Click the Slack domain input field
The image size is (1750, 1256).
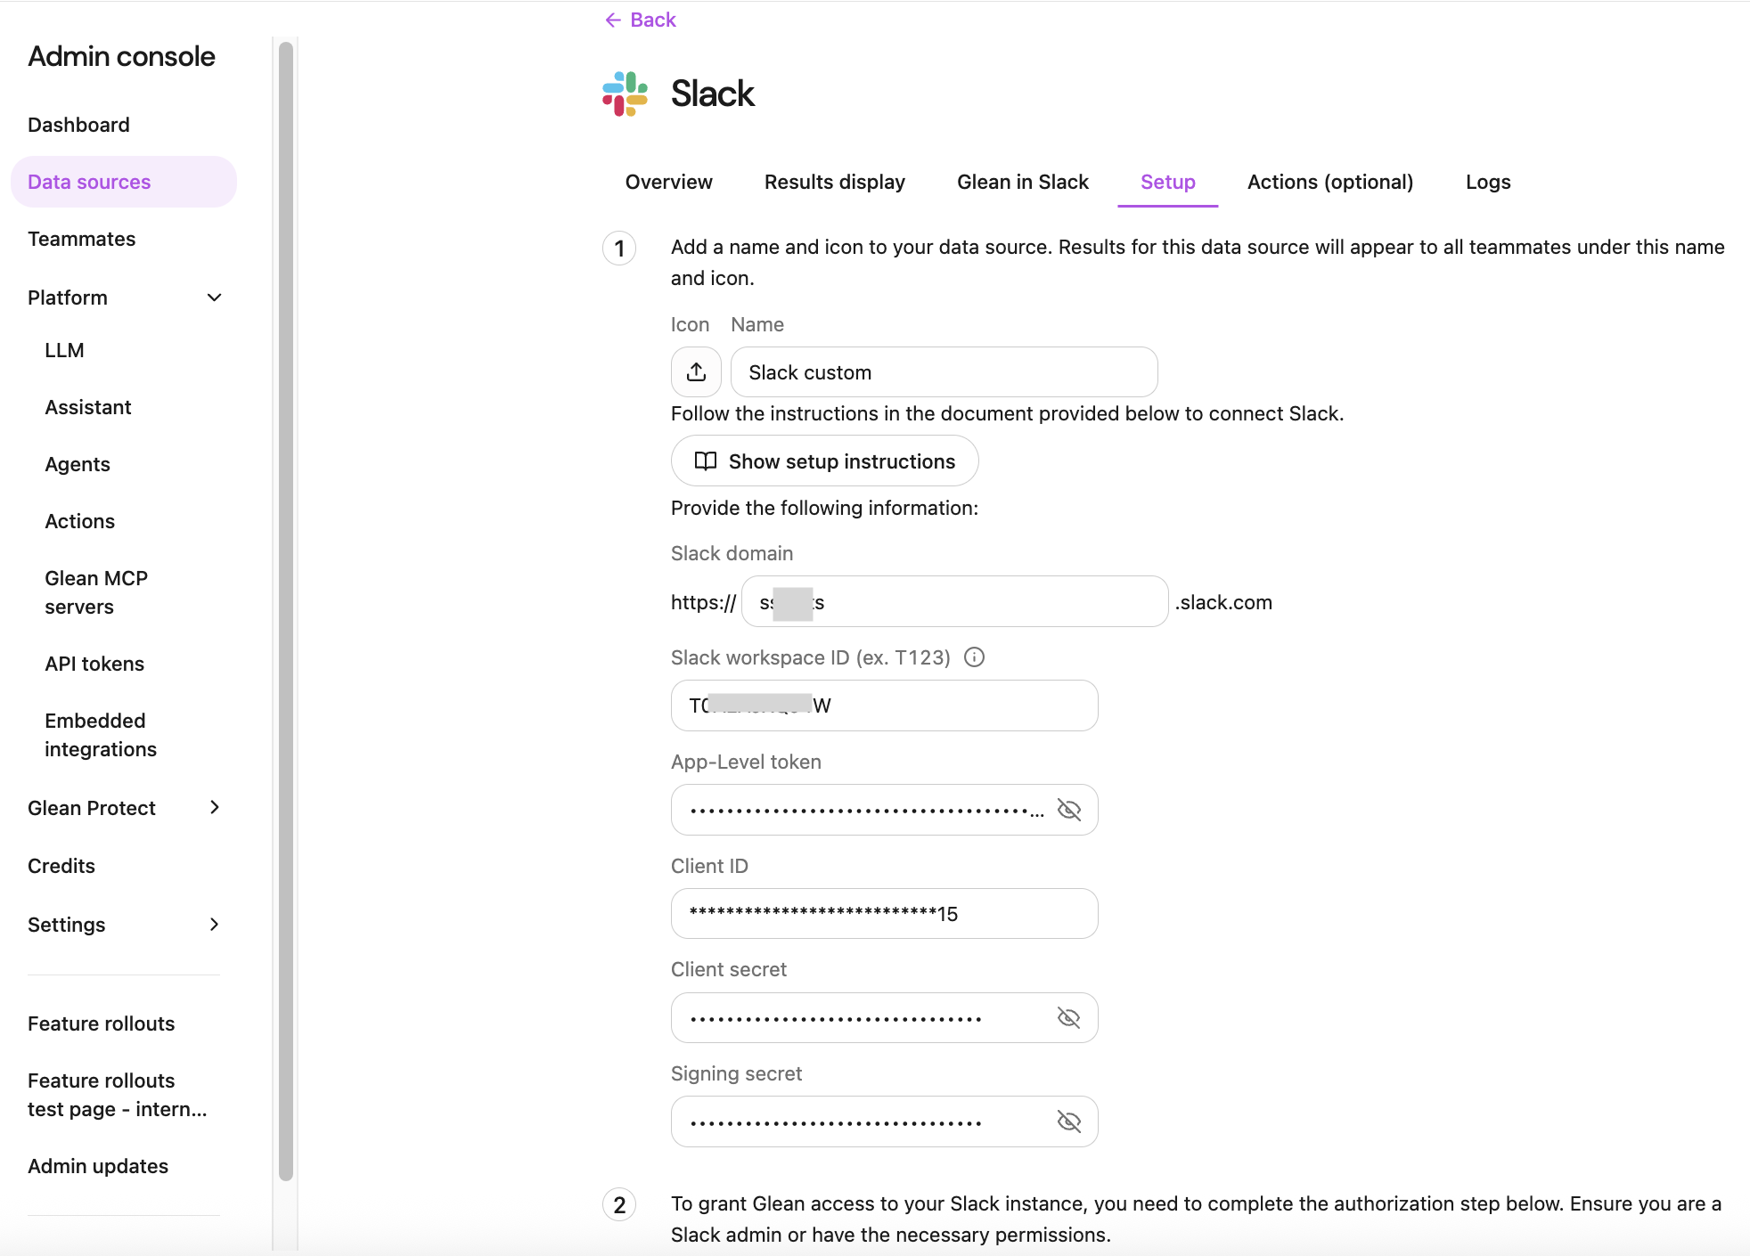953,601
